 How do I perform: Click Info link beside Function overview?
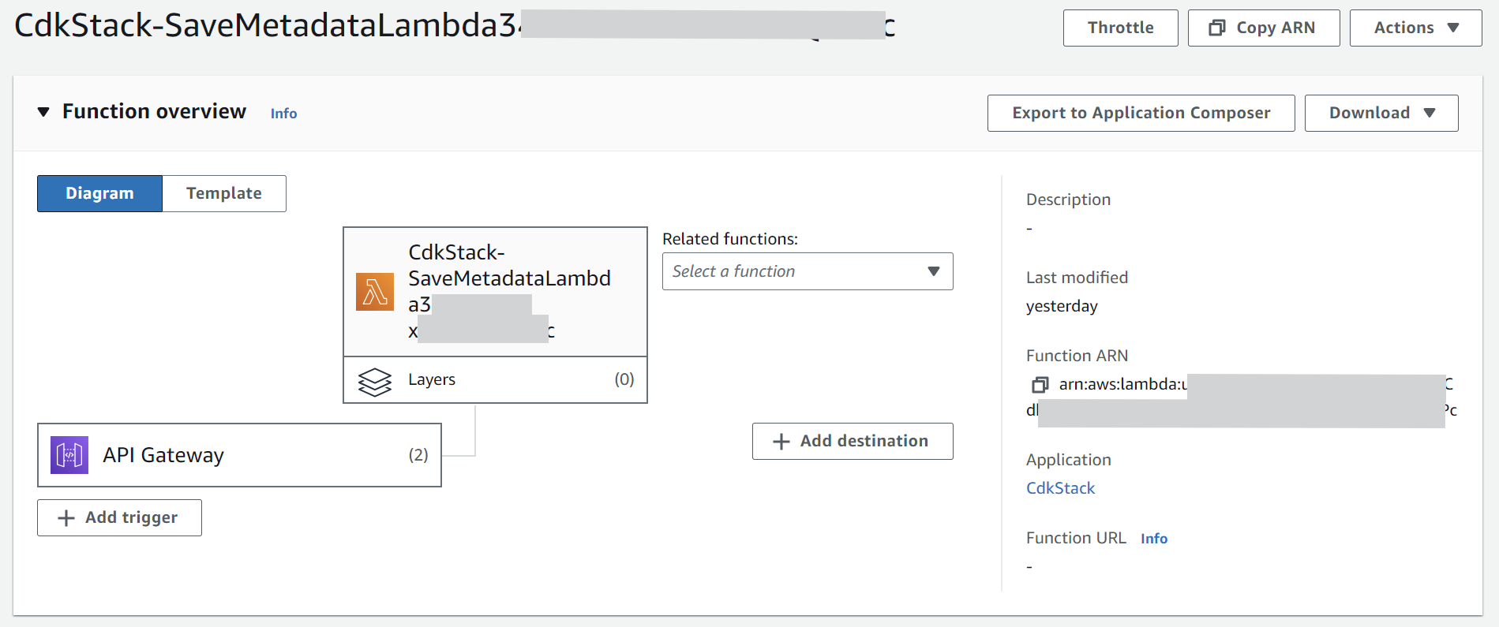click(x=283, y=114)
